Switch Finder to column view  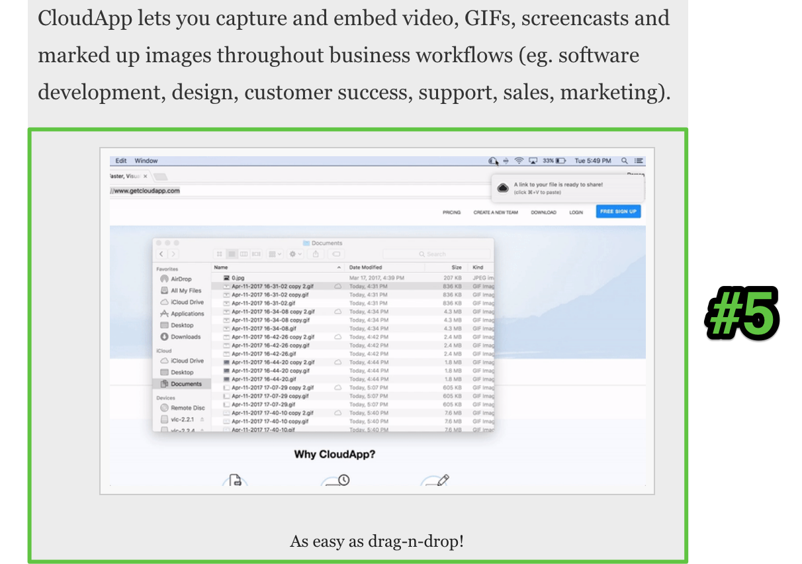click(x=244, y=254)
